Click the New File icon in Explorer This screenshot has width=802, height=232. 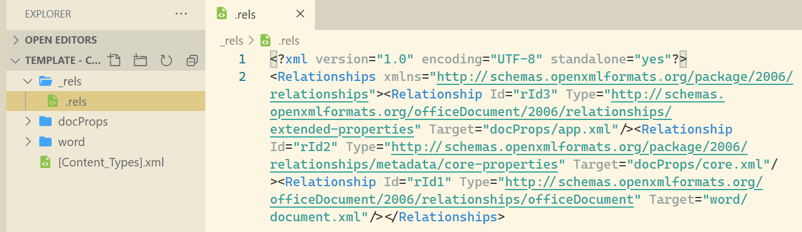pyautogui.click(x=114, y=60)
